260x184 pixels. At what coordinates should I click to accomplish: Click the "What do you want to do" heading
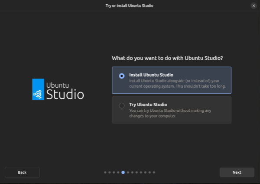pyautogui.click(x=170, y=58)
